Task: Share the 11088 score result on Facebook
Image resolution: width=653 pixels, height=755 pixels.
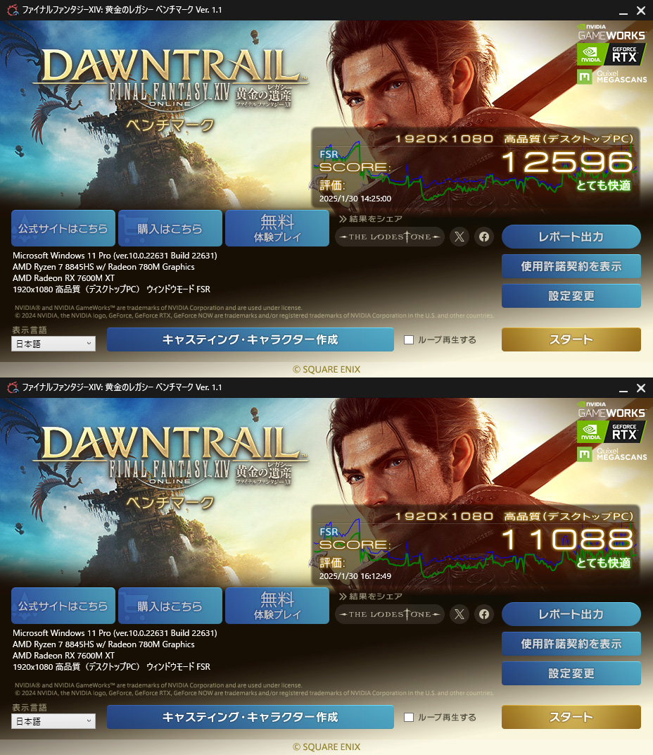Action: (x=484, y=614)
